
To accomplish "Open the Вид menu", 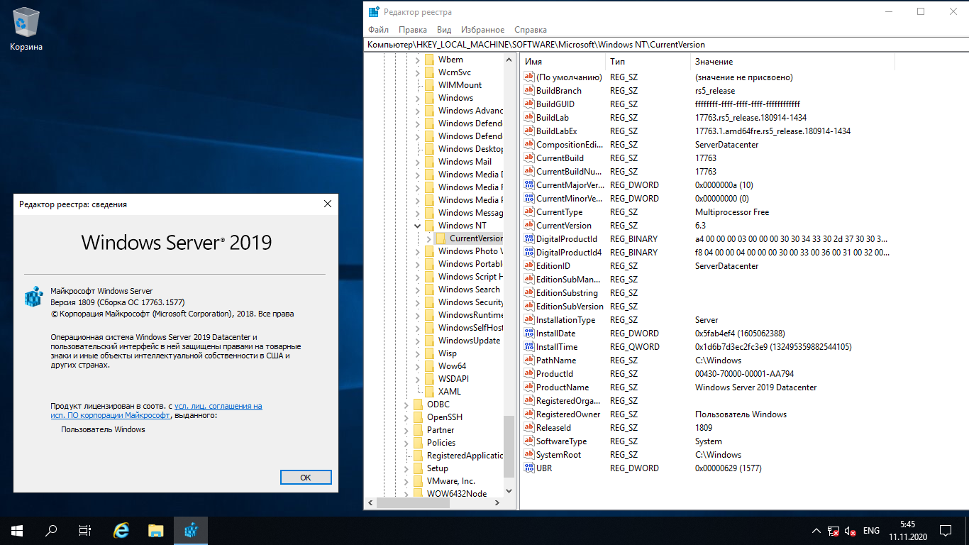I will (444, 30).
